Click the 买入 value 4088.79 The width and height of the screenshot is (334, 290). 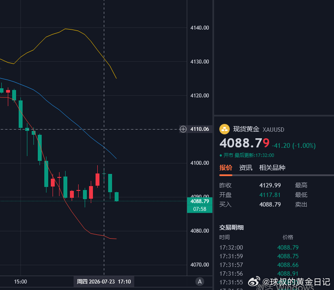(x=270, y=204)
